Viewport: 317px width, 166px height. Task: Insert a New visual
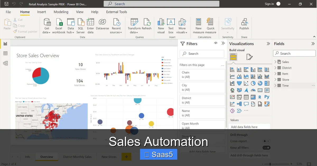click(161, 26)
